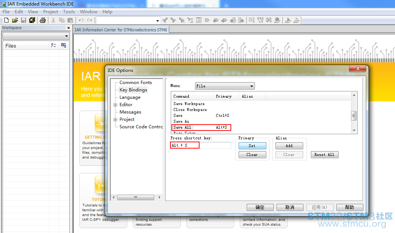
Task: Click the Go To line toolbar icon
Action: tap(199, 20)
